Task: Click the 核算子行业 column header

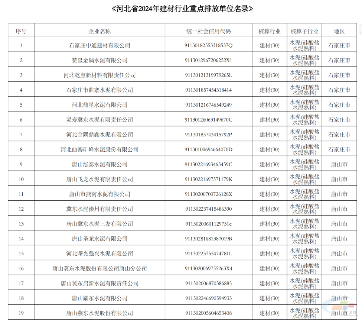Action: (x=304, y=32)
